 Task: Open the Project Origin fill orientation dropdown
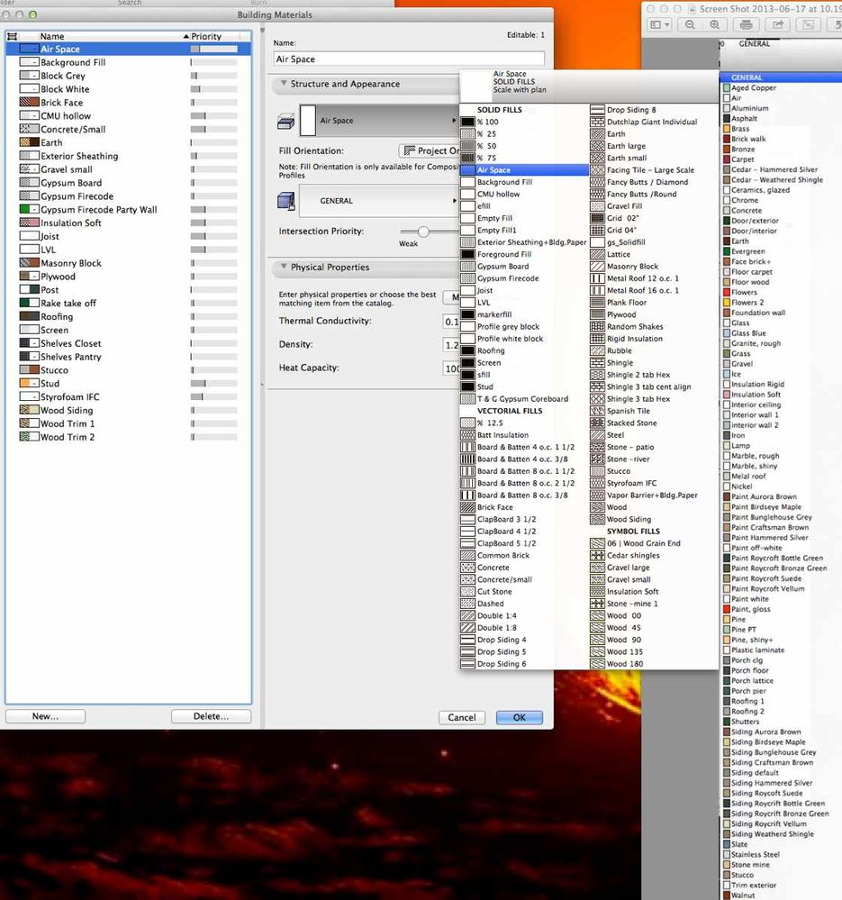click(x=429, y=150)
